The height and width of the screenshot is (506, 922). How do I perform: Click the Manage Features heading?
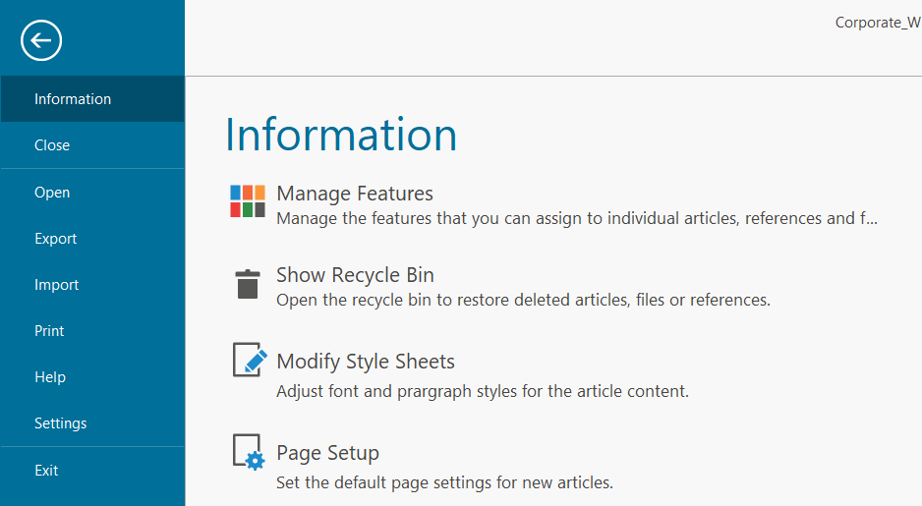(x=355, y=194)
